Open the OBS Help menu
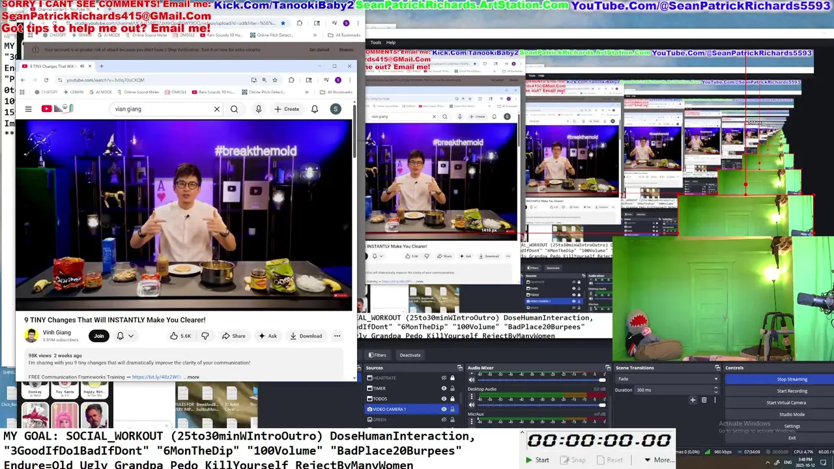Image resolution: width=834 pixels, height=469 pixels. [391, 42]
